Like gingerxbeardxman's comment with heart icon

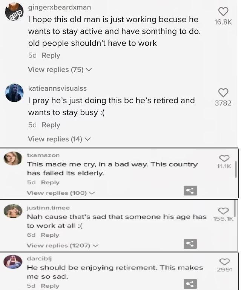click(x=223, y=12)
